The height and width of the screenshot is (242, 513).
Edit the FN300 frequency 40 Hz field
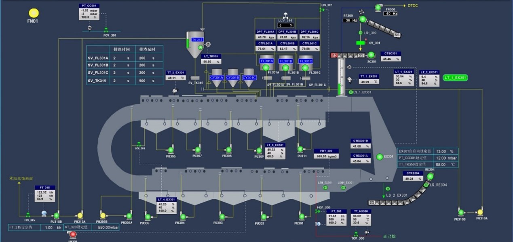click(x=390, y=13)
